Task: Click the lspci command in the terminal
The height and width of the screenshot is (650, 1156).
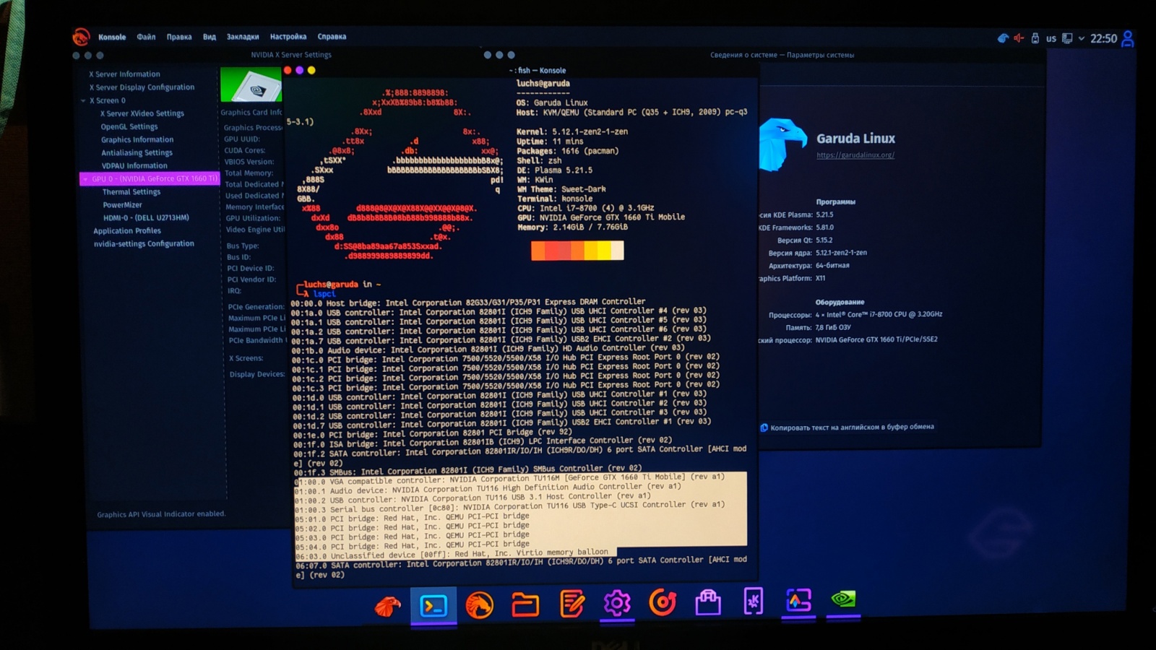Action: [x=324, y=294]
